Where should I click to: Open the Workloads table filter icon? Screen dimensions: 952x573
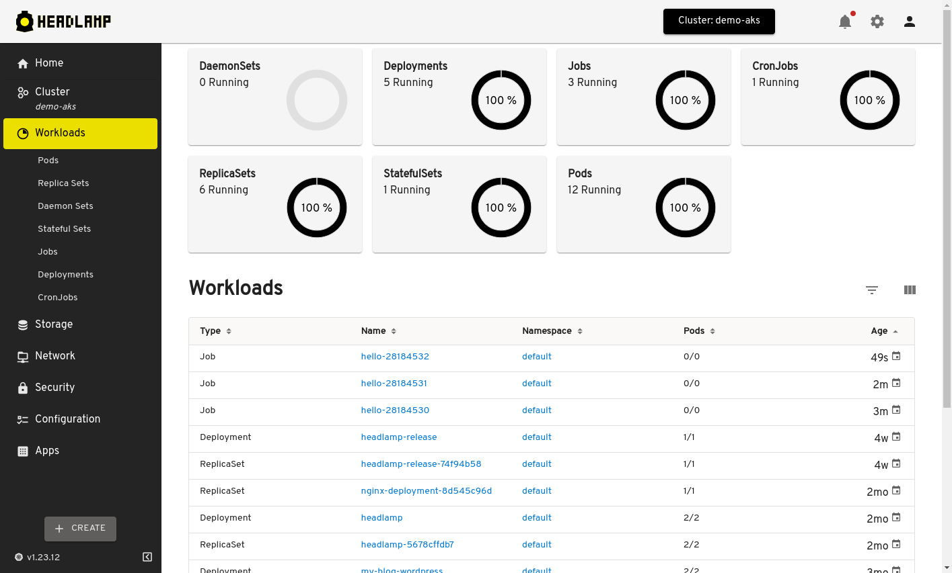[872, 290]
